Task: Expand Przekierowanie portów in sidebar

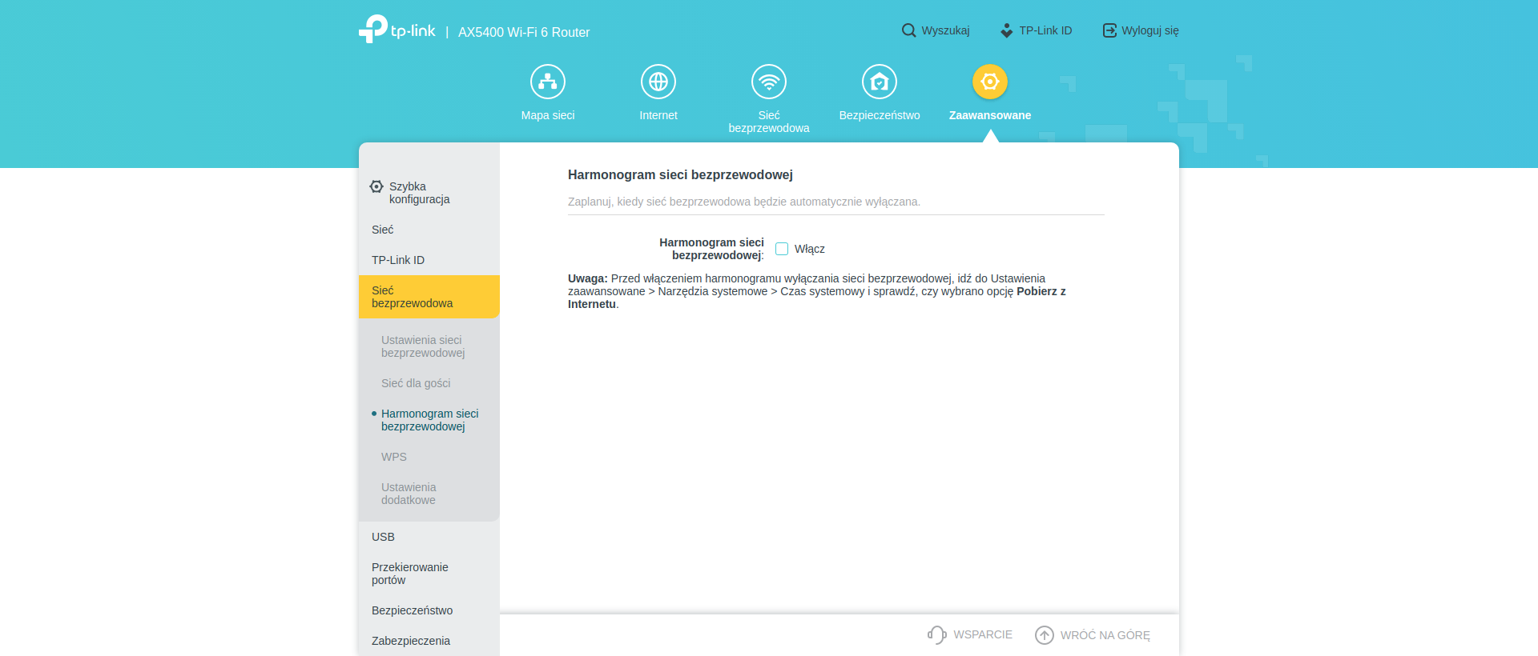Action: [x=409, y=574]
